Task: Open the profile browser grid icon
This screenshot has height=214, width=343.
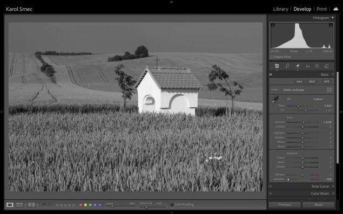Action: 329,89
